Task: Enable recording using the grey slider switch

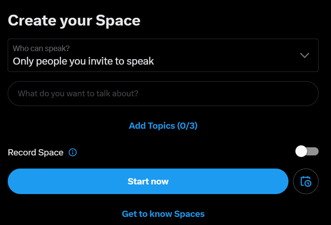Action: pyautogui.click(x=307, y=152)
